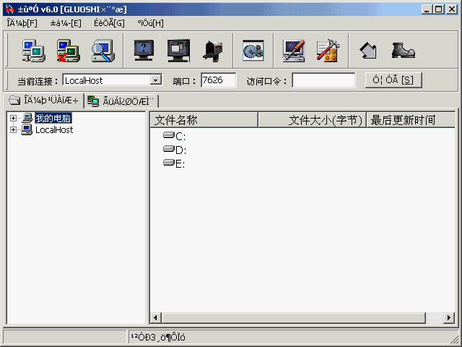
Task: Open the [F] menu in menu bar
Action: point(22,22)
